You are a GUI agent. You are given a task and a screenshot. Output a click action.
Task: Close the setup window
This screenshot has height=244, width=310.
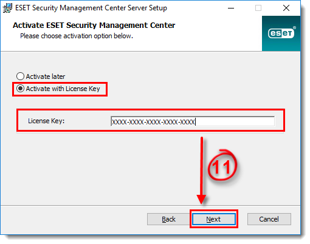point(286,8)
